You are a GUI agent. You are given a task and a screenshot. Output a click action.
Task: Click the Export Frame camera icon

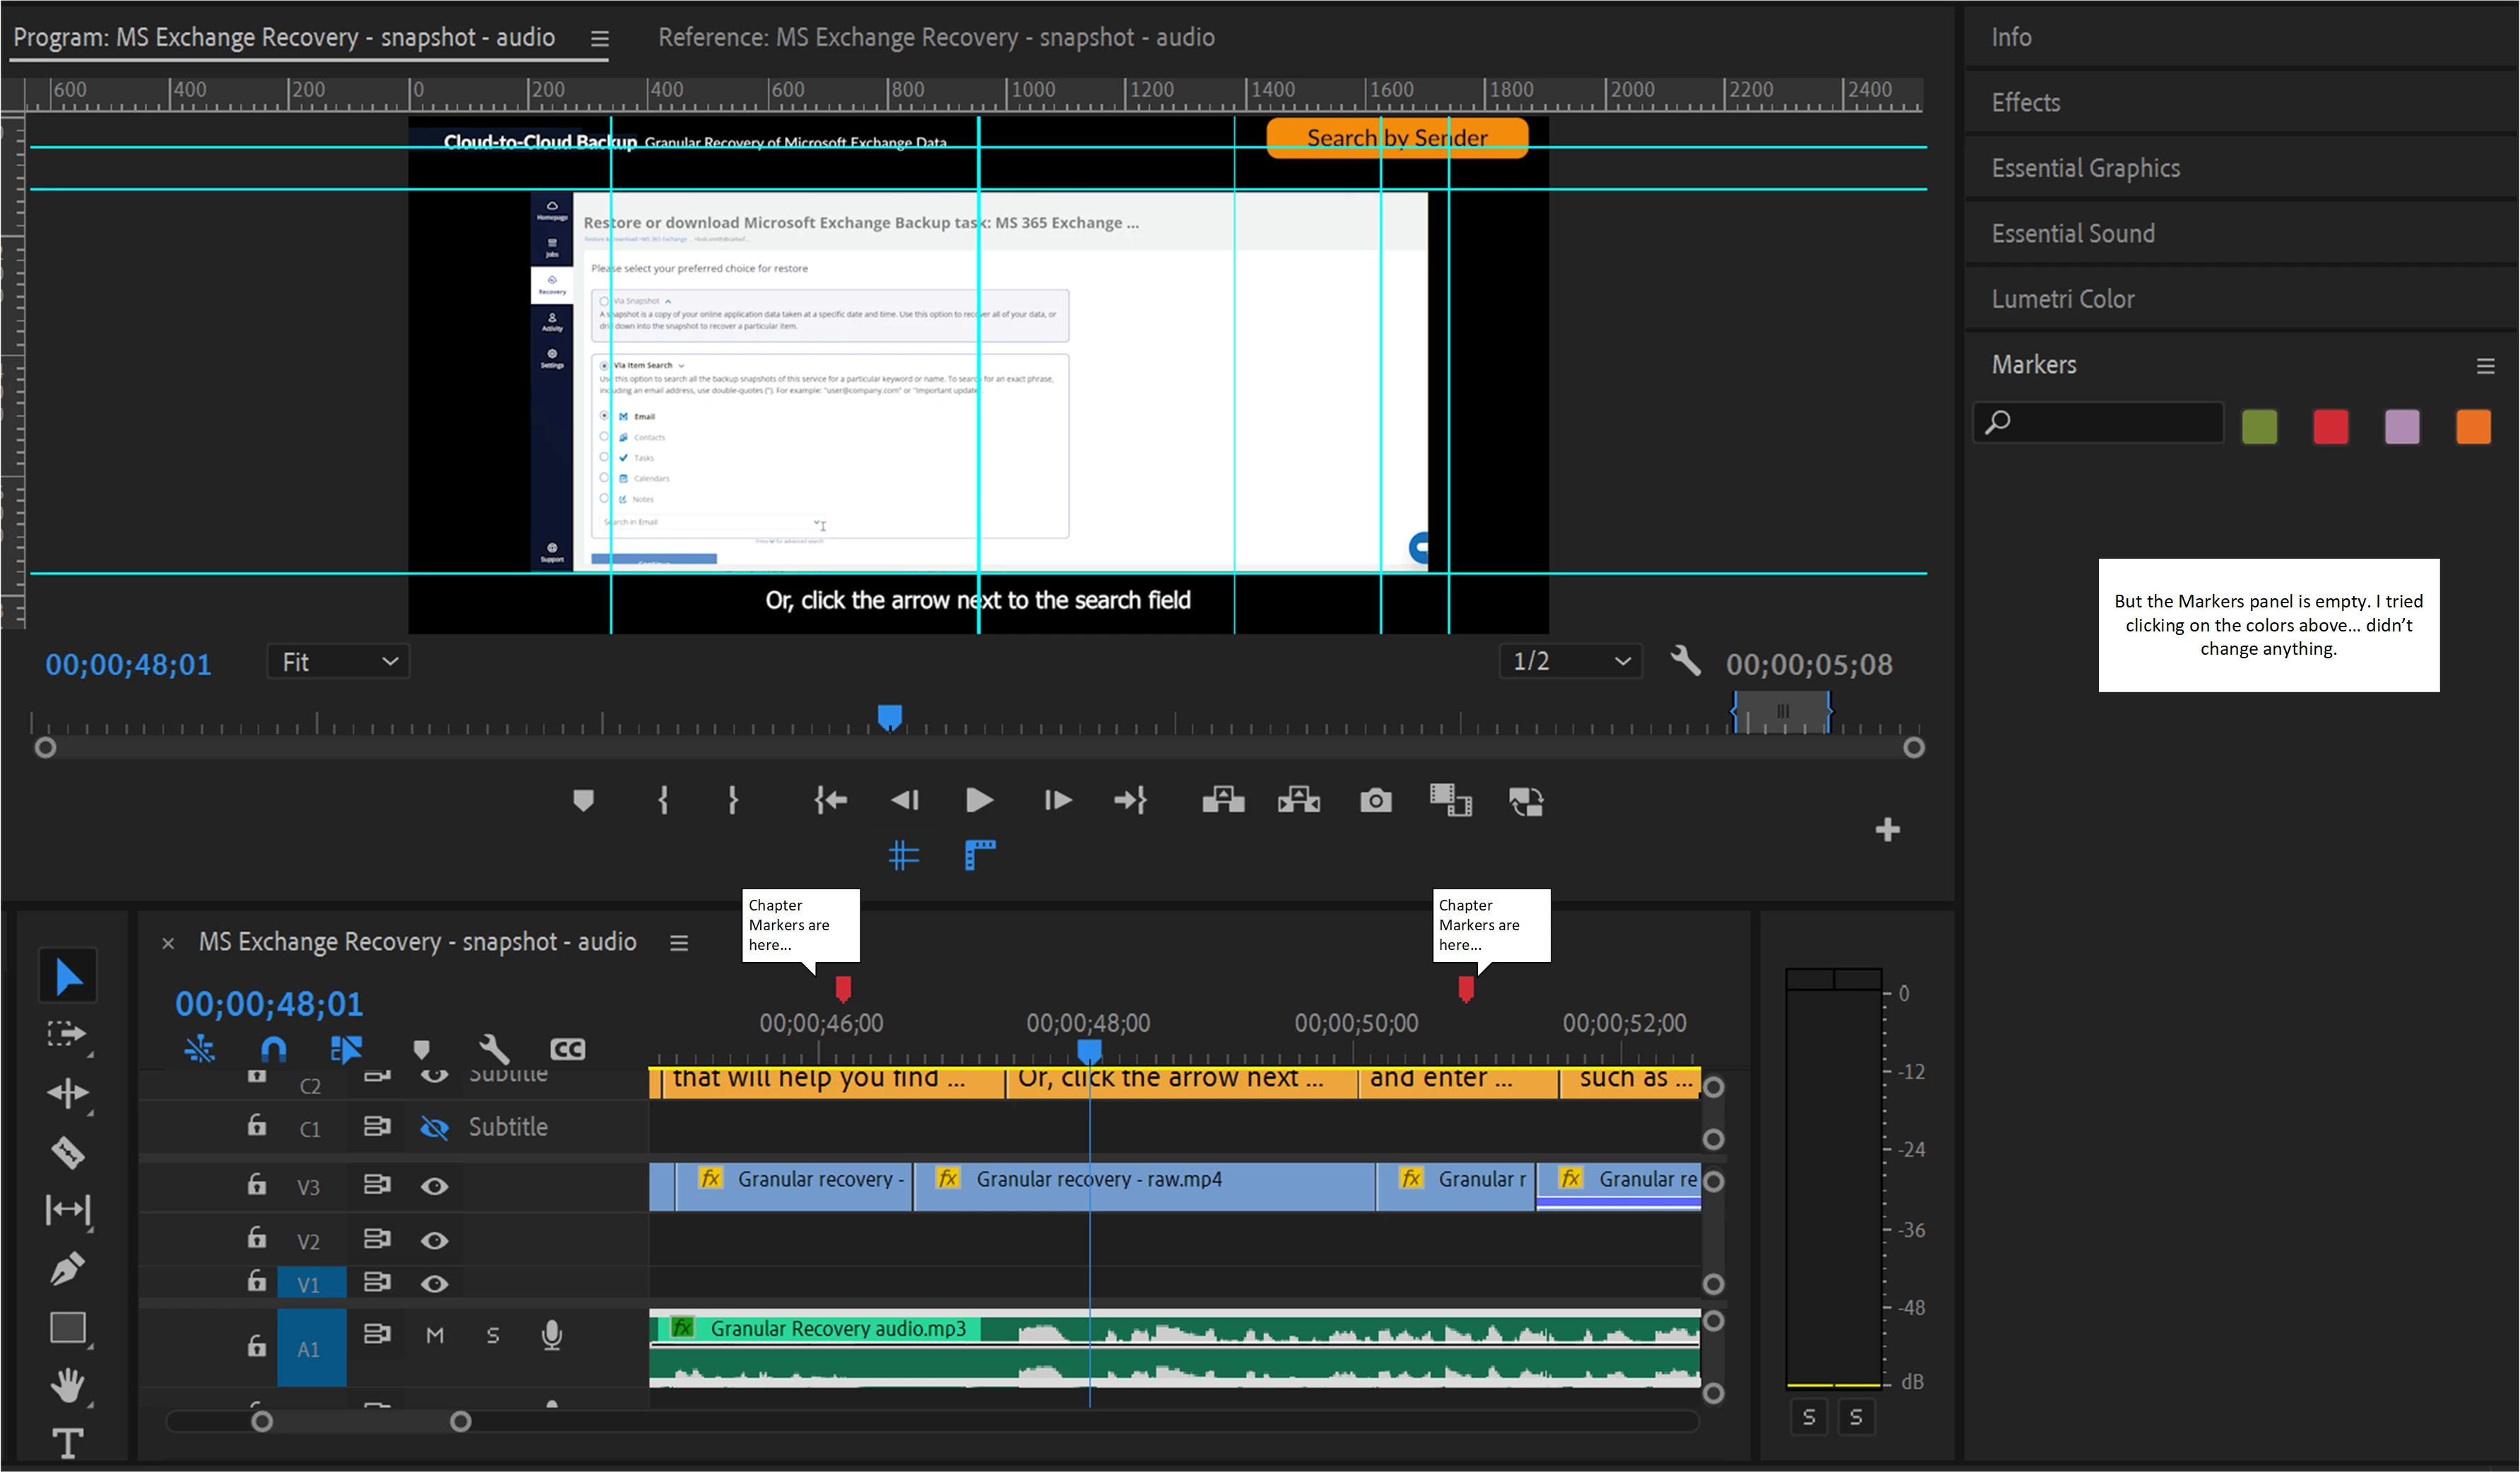(x=1375, y=800)
